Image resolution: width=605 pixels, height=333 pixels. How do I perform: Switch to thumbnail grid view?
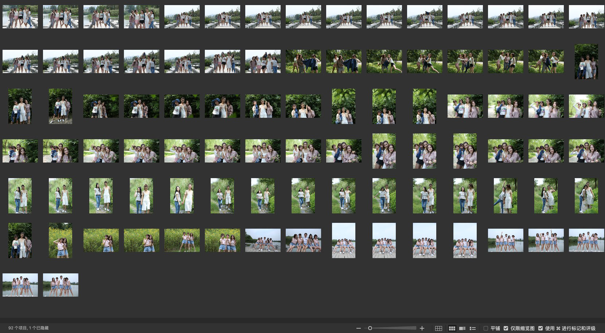pyautogui.click(x=452, y=328)
